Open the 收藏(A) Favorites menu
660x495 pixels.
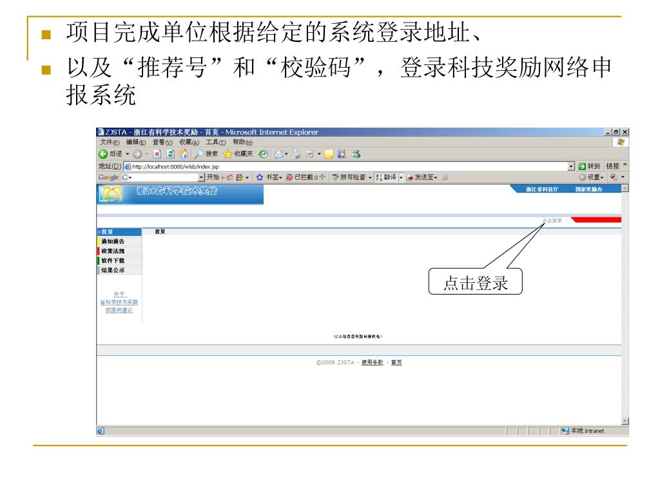tap(189, 142)
